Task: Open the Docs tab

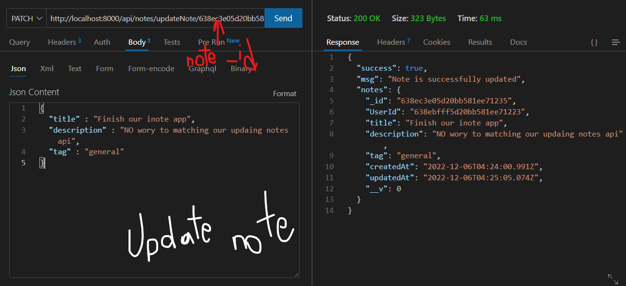Action: pos(518,42)
